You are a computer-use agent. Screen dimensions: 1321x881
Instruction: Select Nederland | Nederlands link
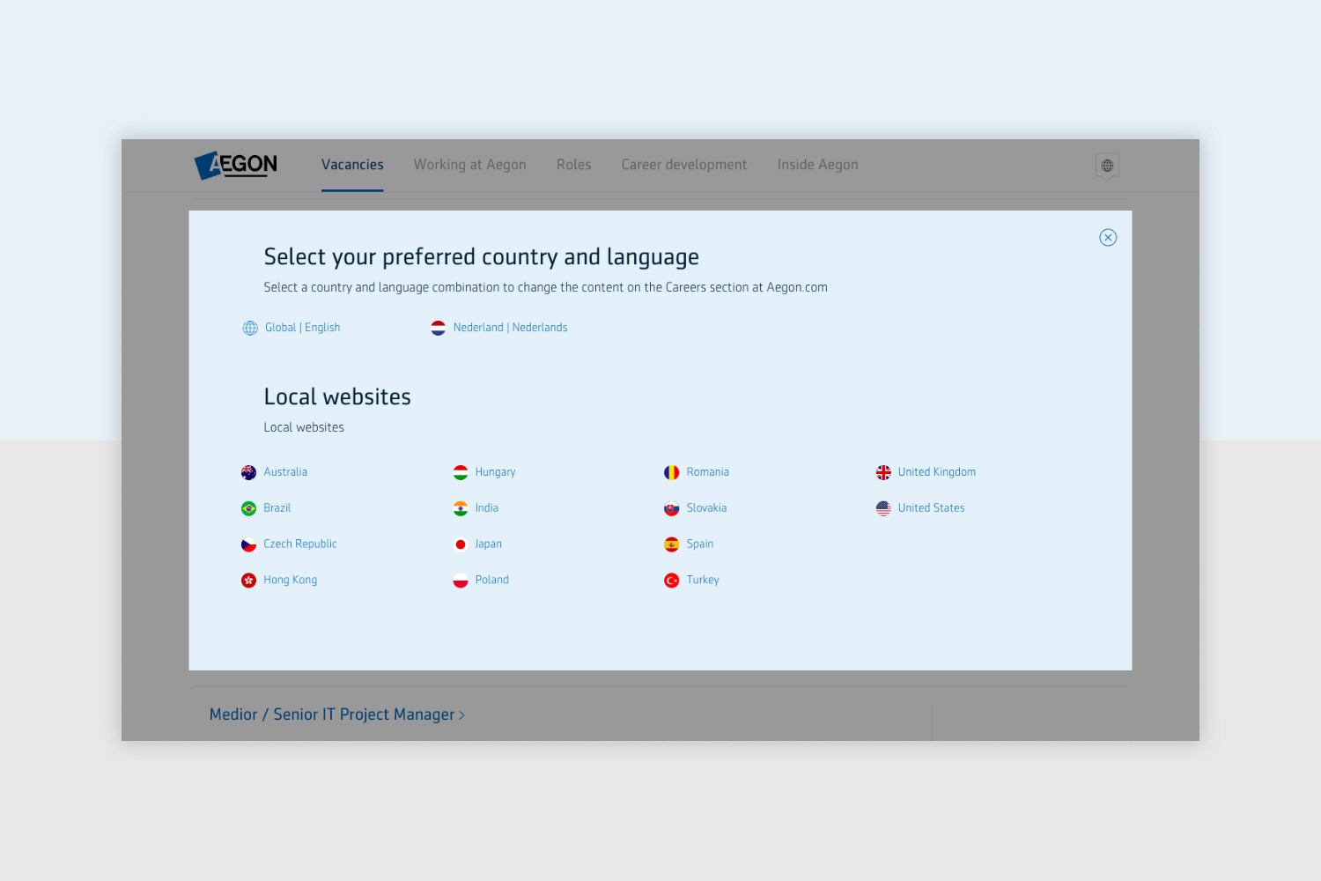(511, 328)
